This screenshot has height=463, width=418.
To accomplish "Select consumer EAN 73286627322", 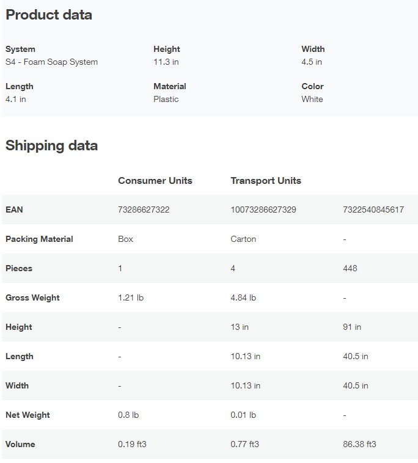I will [144, 210].
